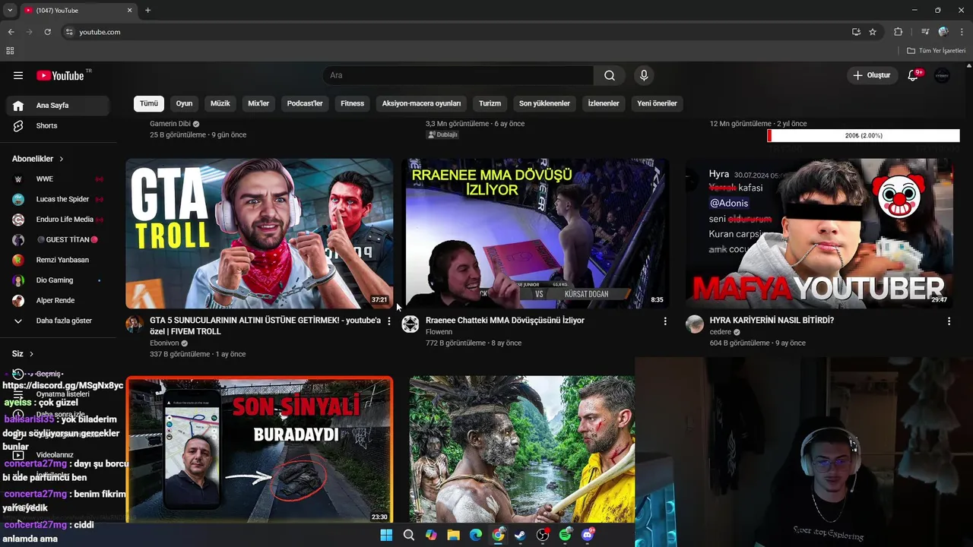Expand the Abonelikler section chevron

[x=62, y=159]
